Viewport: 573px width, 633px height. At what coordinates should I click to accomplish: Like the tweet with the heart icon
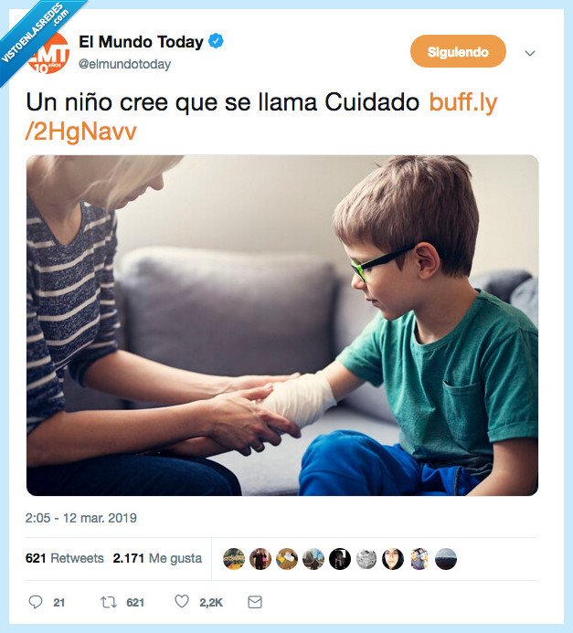click(x=182, y=602)
